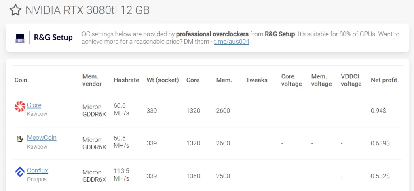This screenshot has width=414, height=191.
Task: Click the 113.5 MH/s Conflux hashrate value
Action: (x=121, y=174)
